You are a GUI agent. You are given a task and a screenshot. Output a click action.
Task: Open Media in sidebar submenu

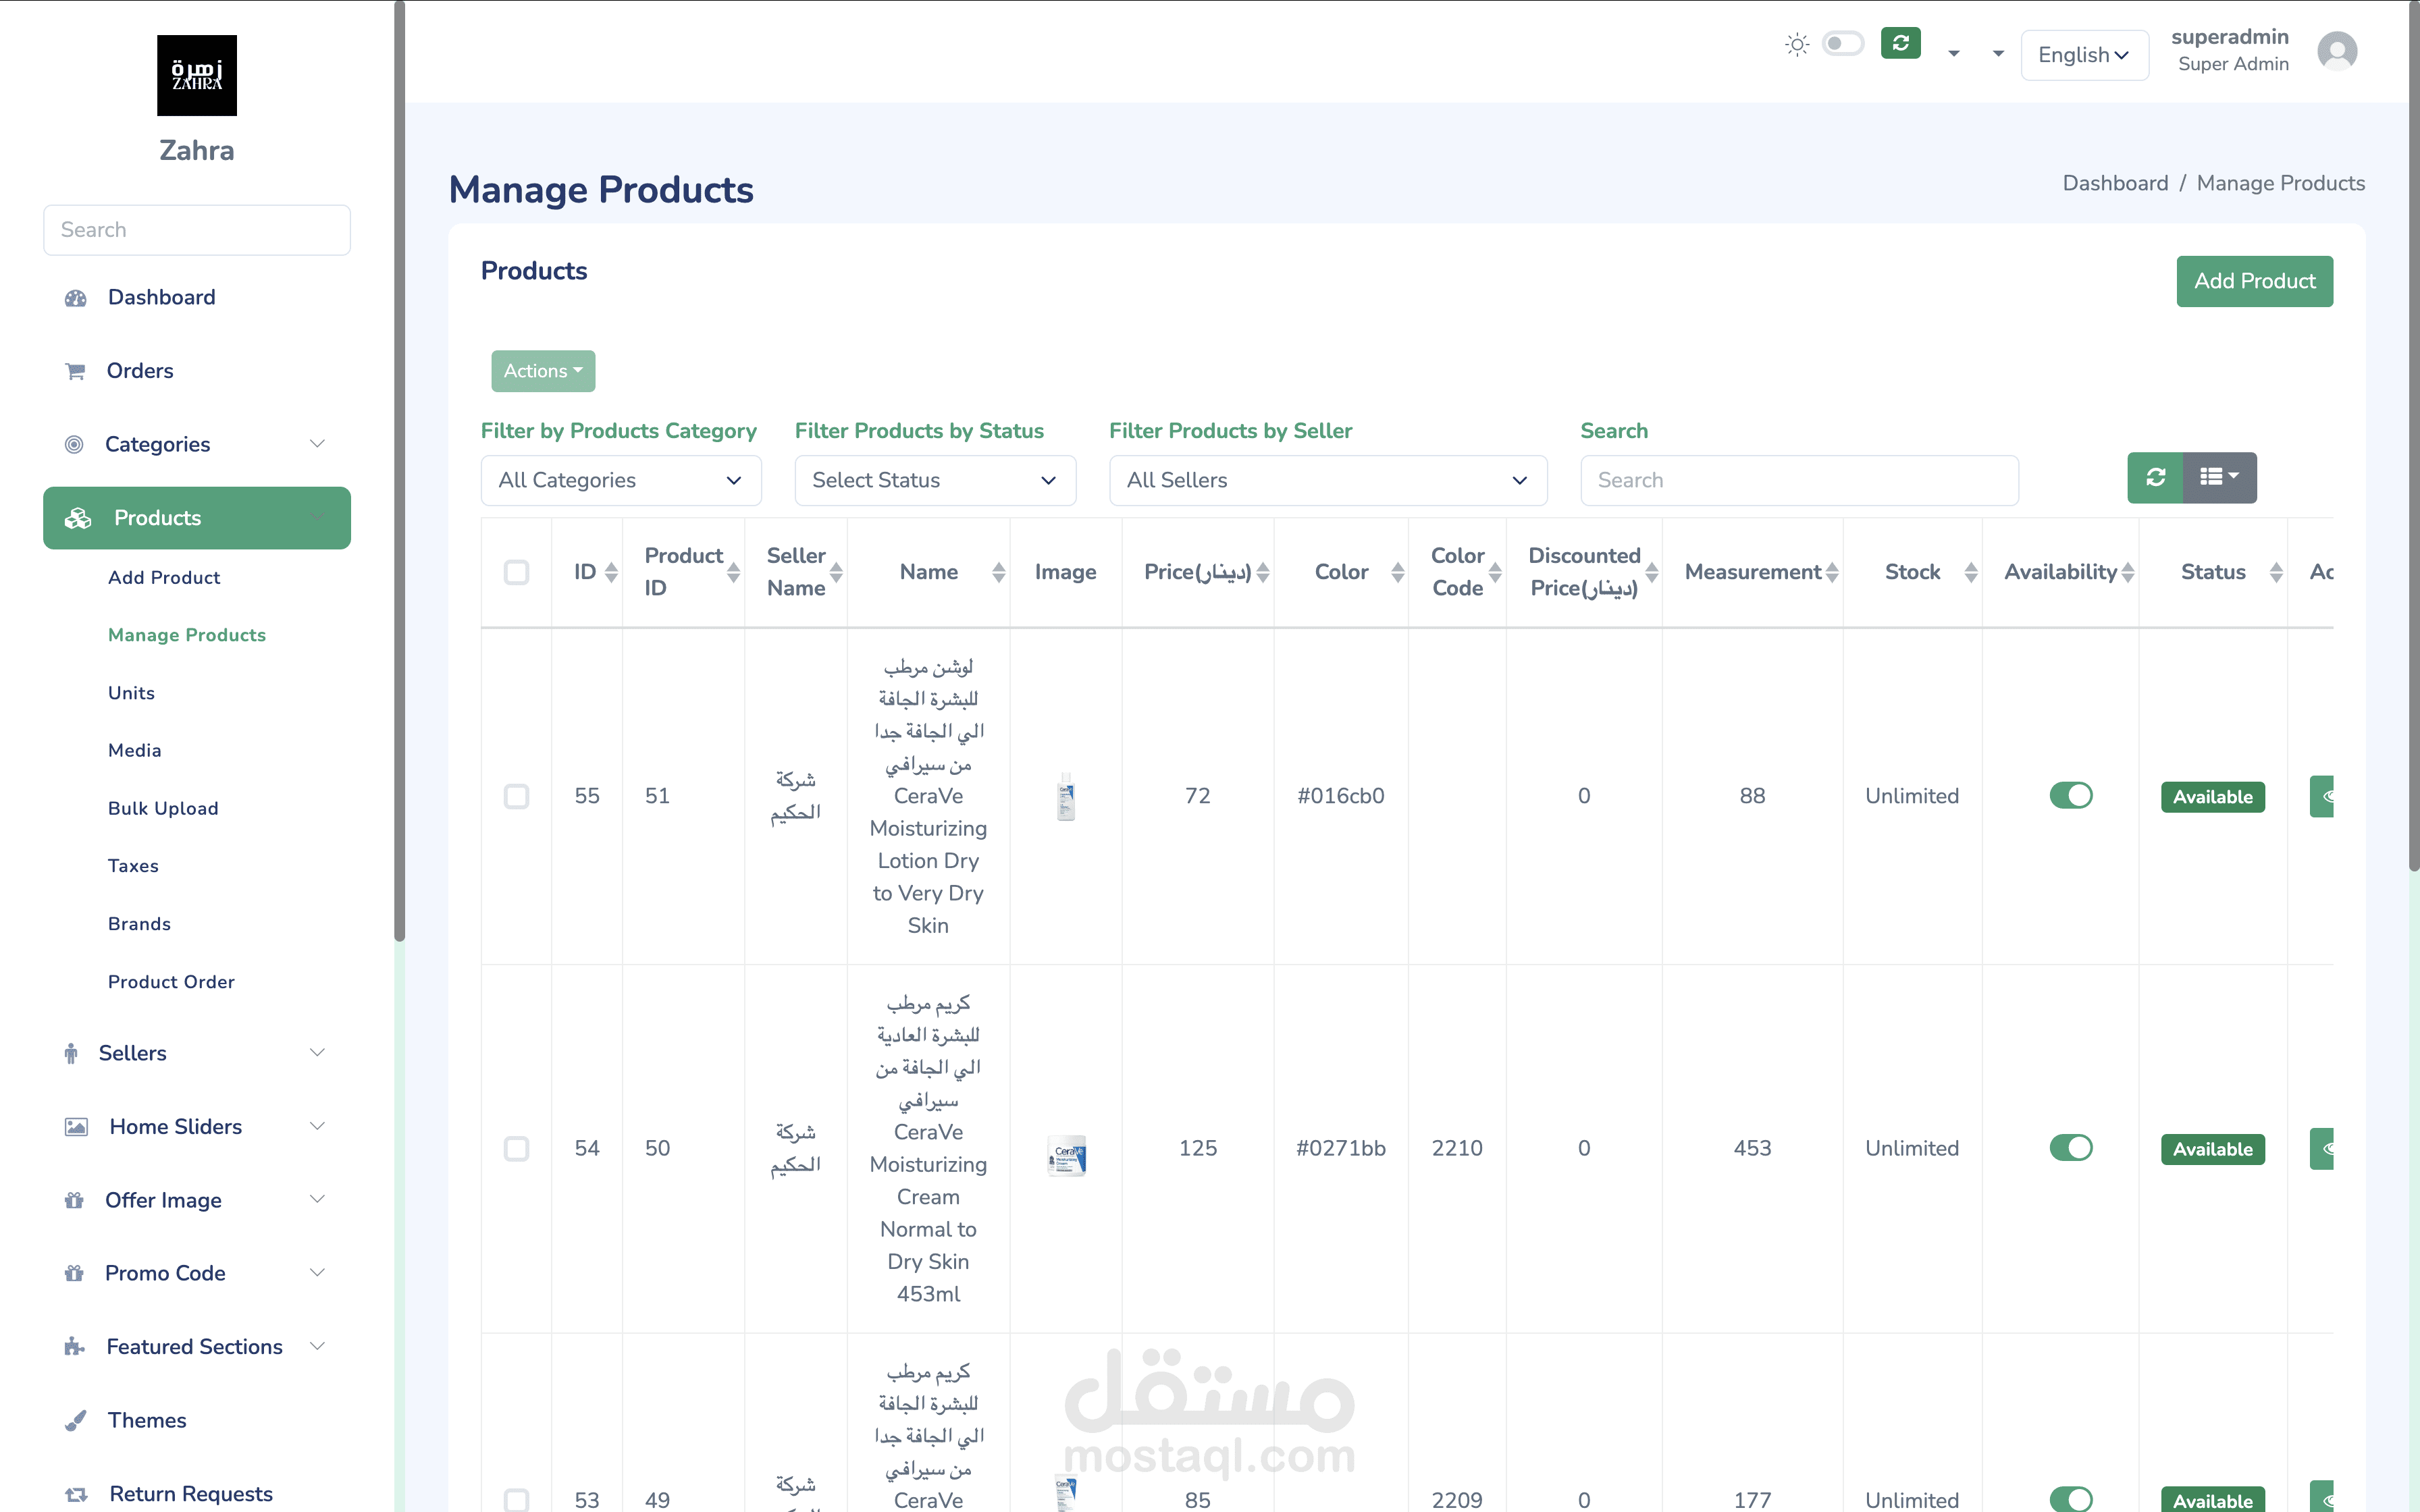(x=134, y=751)
